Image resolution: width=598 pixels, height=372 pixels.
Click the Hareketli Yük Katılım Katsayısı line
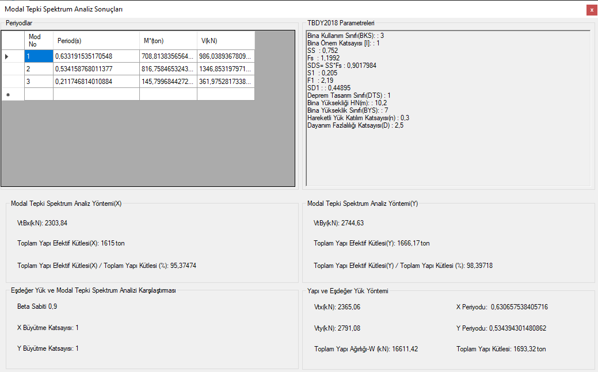pos(358,118)
